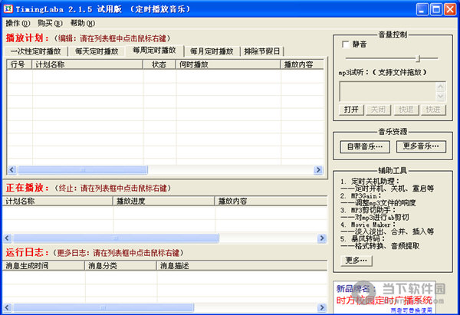Click log list left scroll arrow
The height and width of the screenshot is (315, 460).
(x=8, y=307)
